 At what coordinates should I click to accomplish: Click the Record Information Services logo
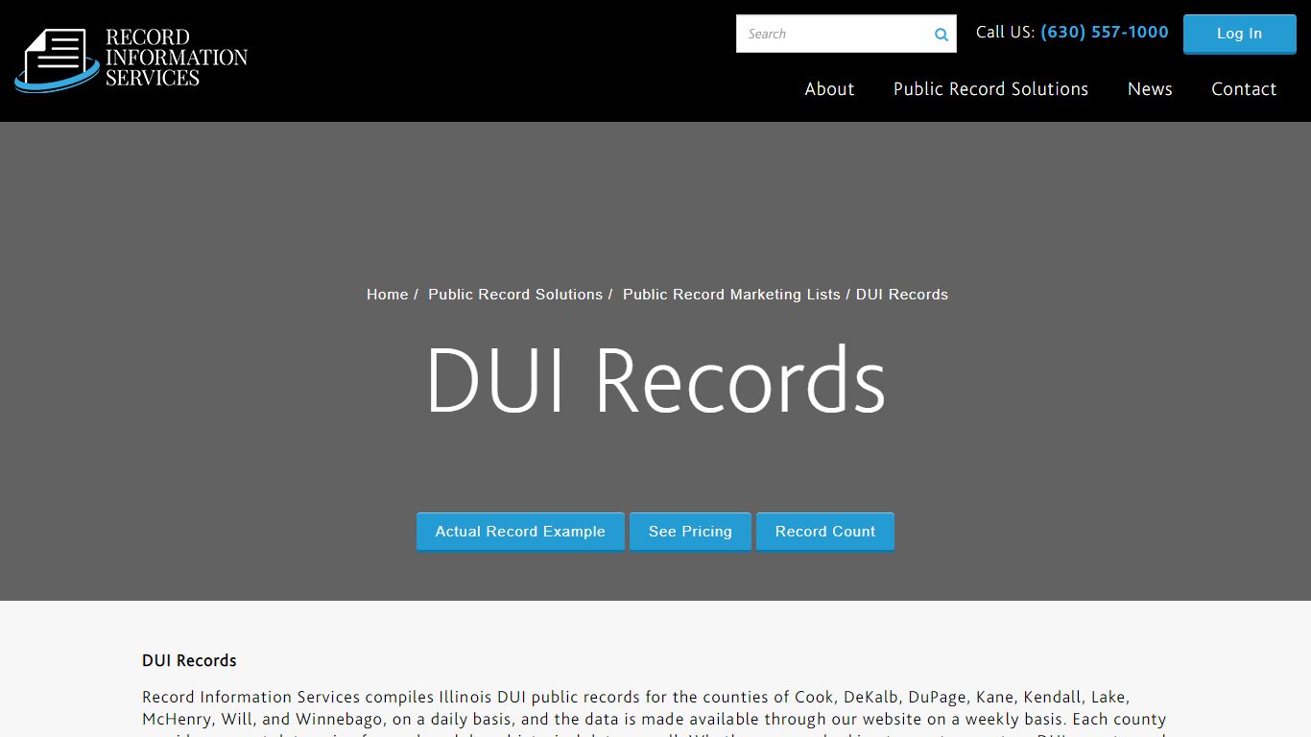tap(131, 59)
